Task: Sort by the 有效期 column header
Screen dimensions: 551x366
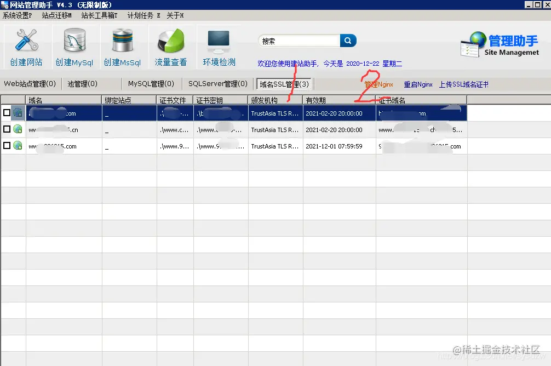Action: click(339, 100)
